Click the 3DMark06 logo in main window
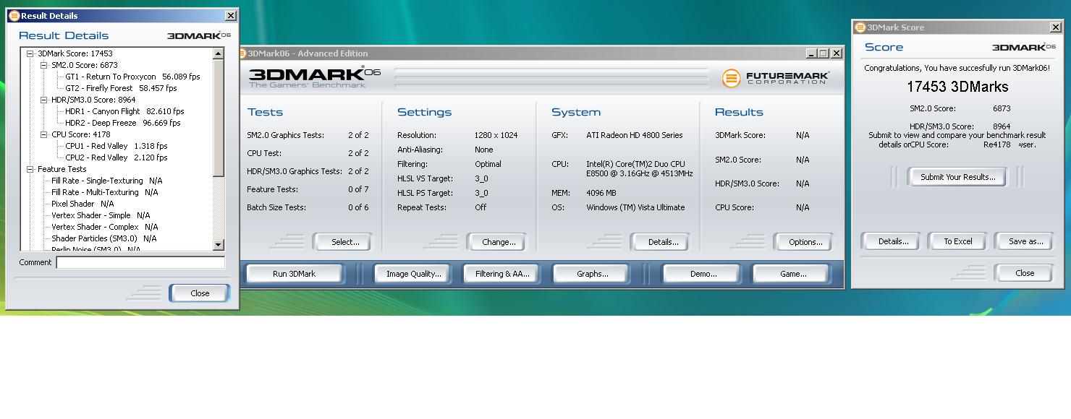The width and height of the screenshot is (1071, 419). [314, 77]
